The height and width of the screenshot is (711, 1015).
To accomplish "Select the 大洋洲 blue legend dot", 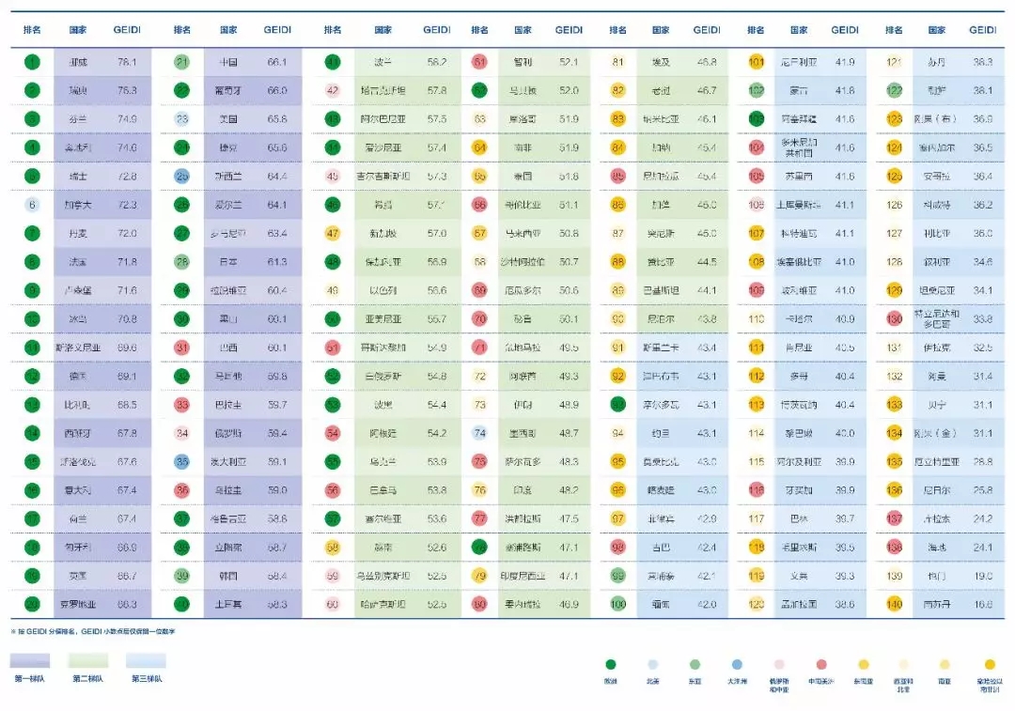I will pos(737,664).
